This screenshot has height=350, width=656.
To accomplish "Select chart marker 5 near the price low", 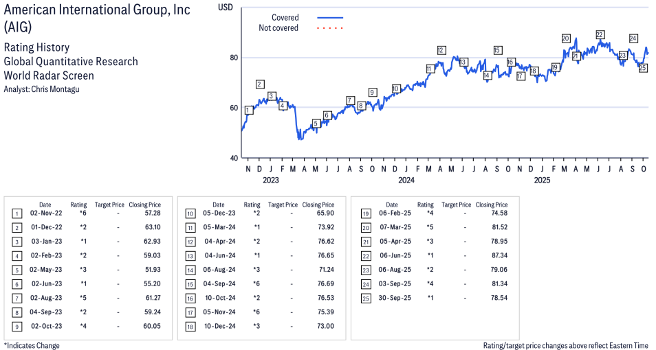I will coord(316,124).
